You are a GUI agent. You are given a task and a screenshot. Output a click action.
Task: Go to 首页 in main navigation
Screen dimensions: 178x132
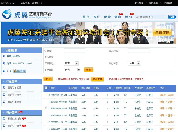click(86, 17)
